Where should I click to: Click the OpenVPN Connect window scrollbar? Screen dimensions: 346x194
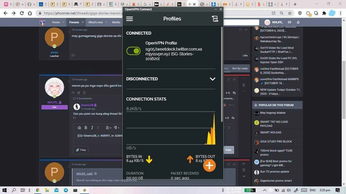[x=222, y=74]
